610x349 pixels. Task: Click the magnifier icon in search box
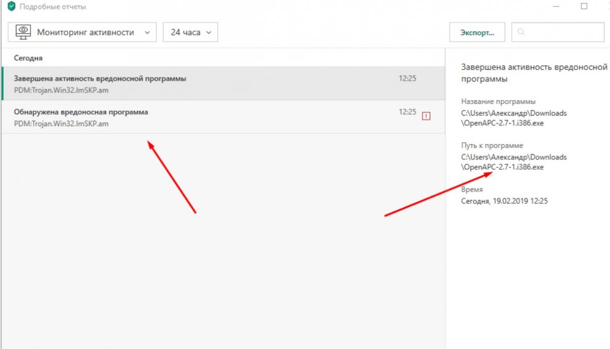tap(521, 32)
